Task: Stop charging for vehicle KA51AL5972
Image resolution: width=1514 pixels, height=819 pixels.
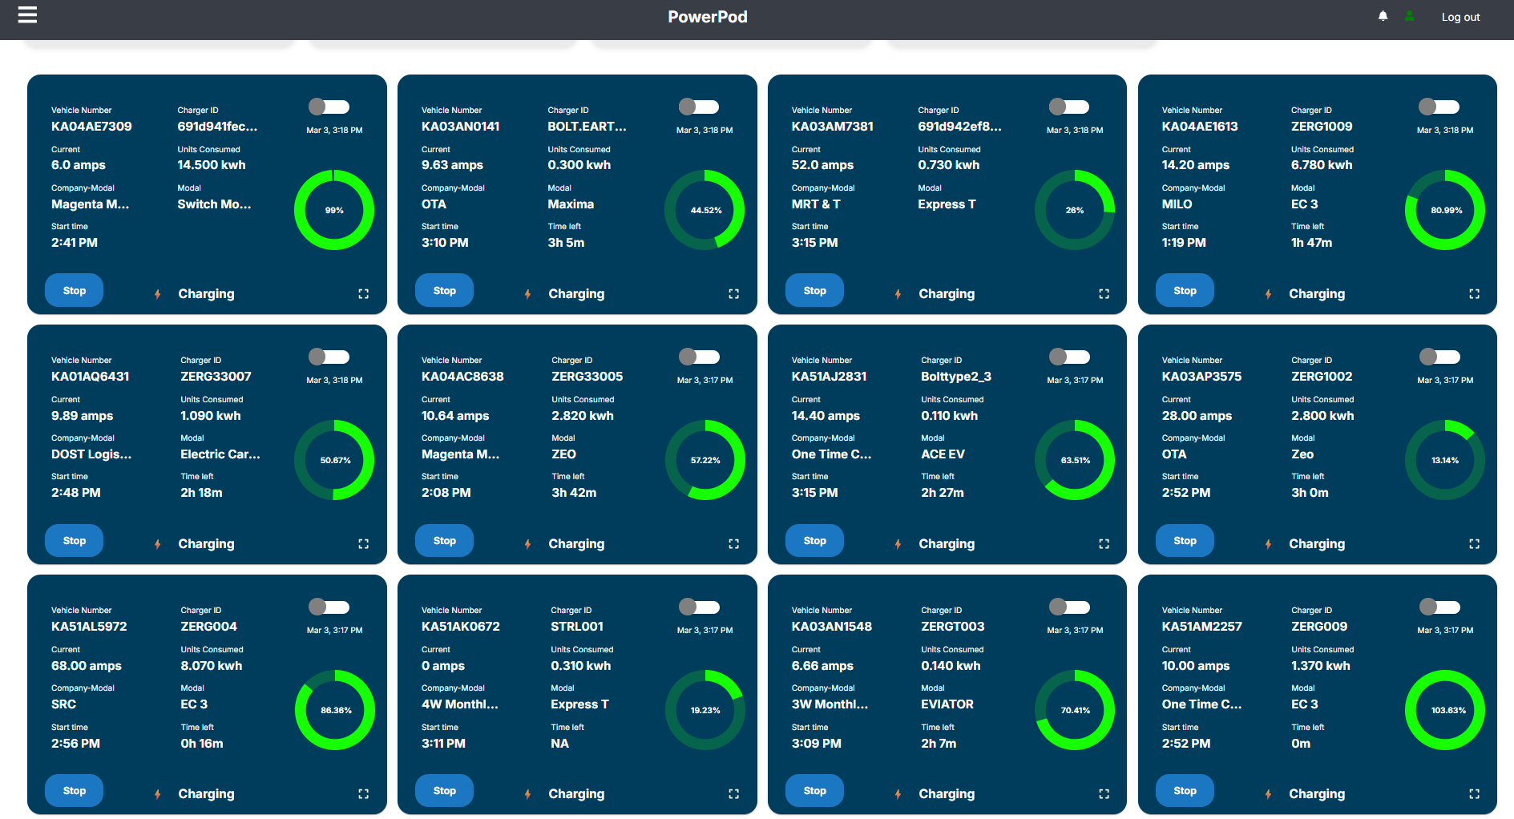Action: tap(74, 790)
